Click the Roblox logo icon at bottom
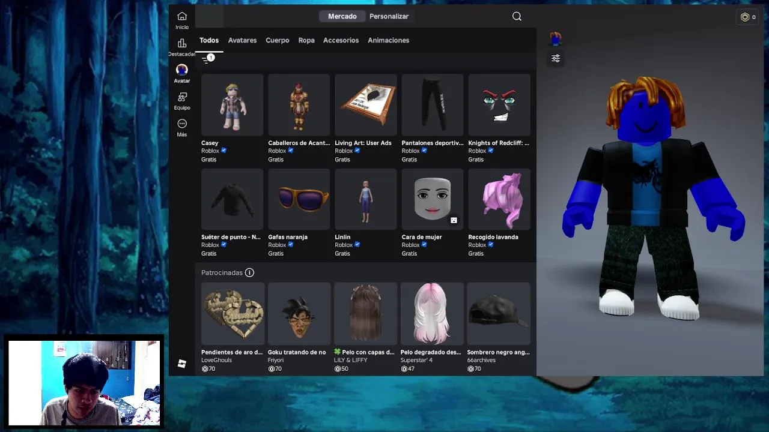 pyautogui.click(x=182, y=364)
